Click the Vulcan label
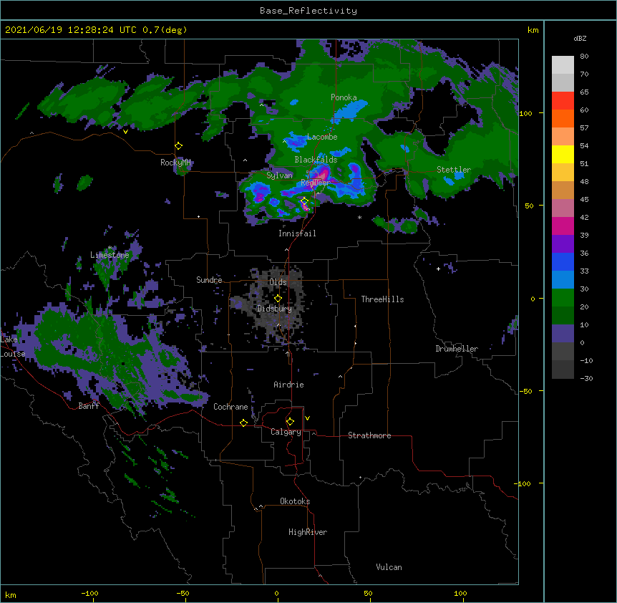 click(x=389, y=567)
